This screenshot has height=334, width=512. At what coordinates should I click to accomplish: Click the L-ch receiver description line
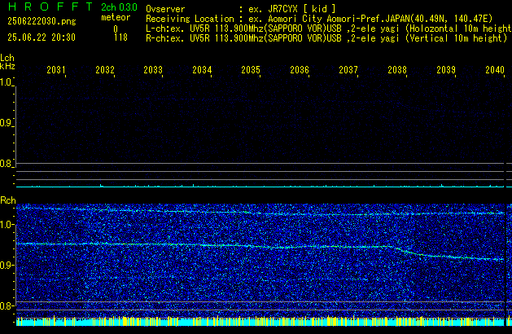(x=329, y=29)
